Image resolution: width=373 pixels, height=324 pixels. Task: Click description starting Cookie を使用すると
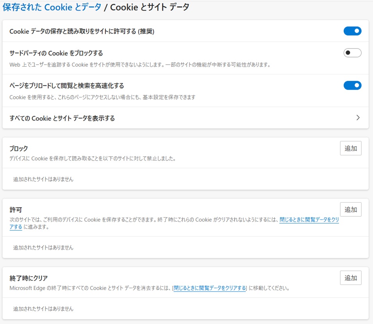point(102,97)
